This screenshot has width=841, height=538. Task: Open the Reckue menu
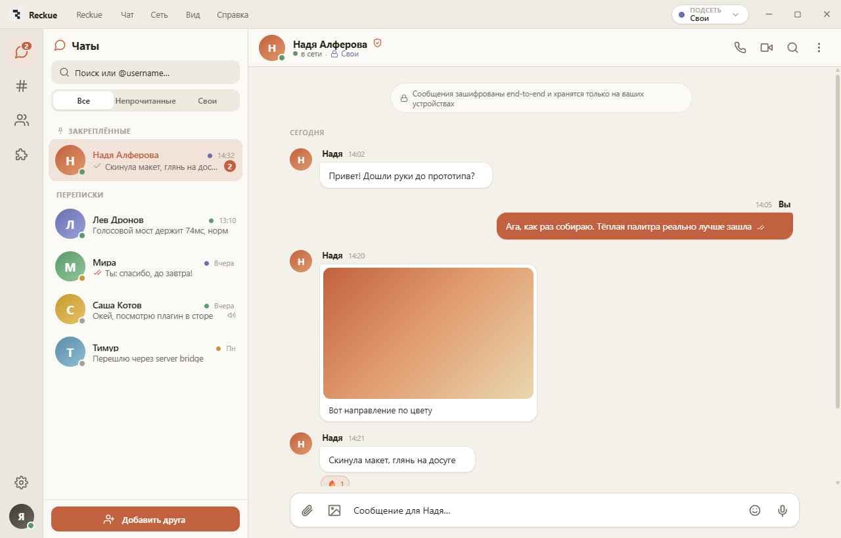(x=89, y=14)
